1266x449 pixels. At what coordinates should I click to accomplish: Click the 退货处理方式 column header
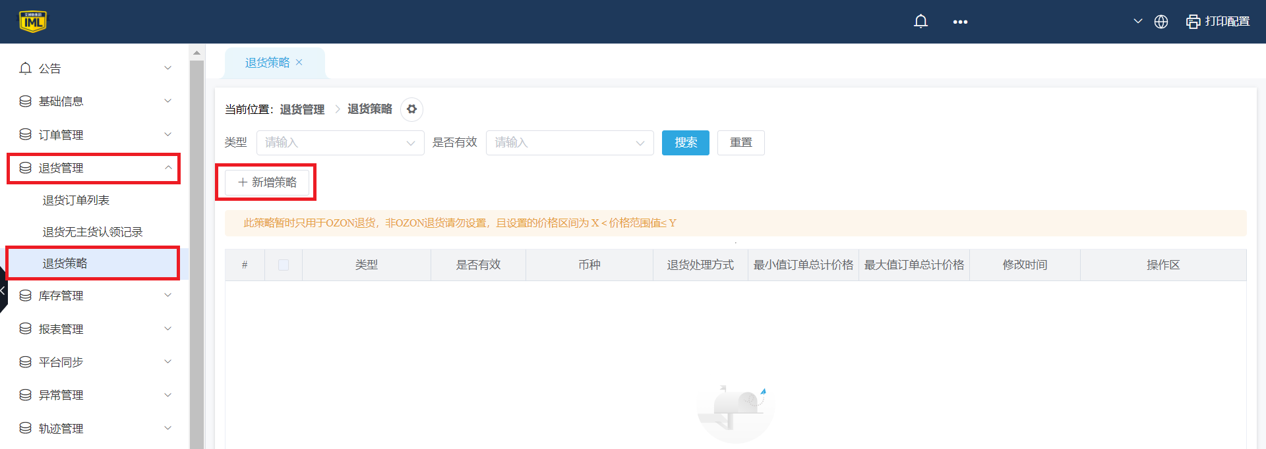pos(700,265)
